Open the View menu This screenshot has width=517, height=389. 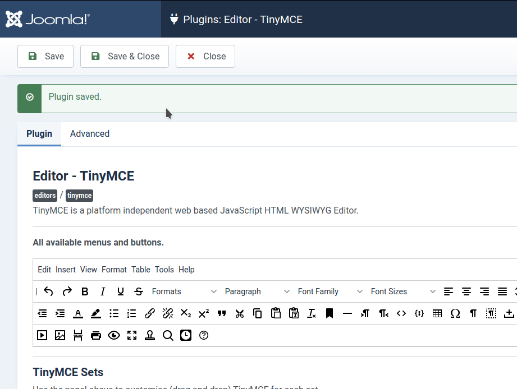tap(88, 270)
